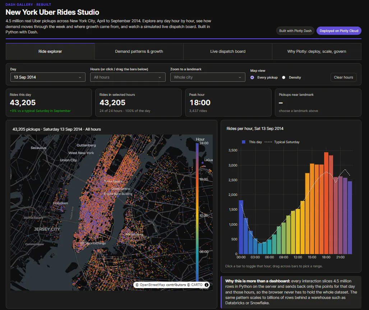
Task: Click the Empire State Building map label
Action: [x=118, y=194]
